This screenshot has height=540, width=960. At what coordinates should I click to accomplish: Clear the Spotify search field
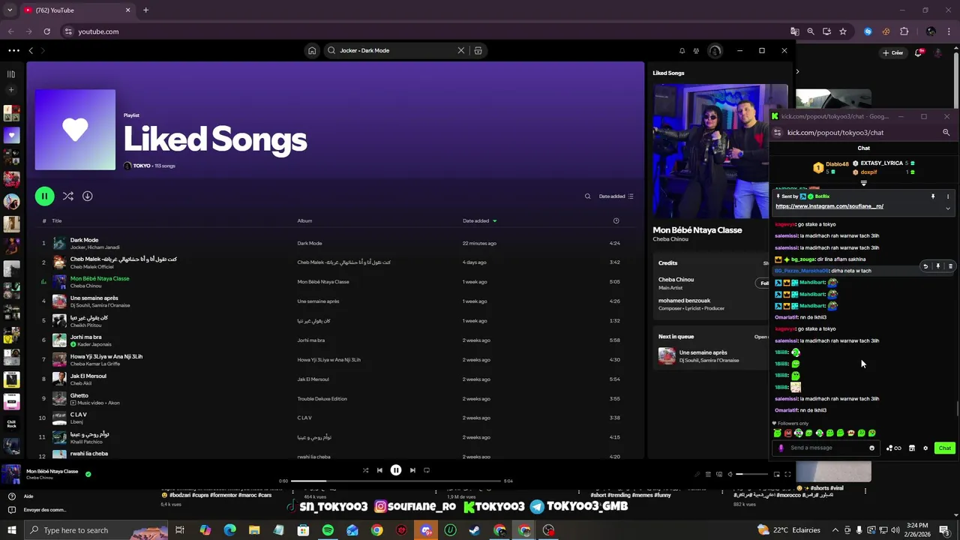pos(460,50)
